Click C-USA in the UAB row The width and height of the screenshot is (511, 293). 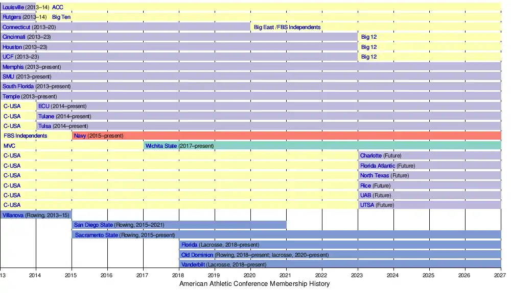coord(12,195)
